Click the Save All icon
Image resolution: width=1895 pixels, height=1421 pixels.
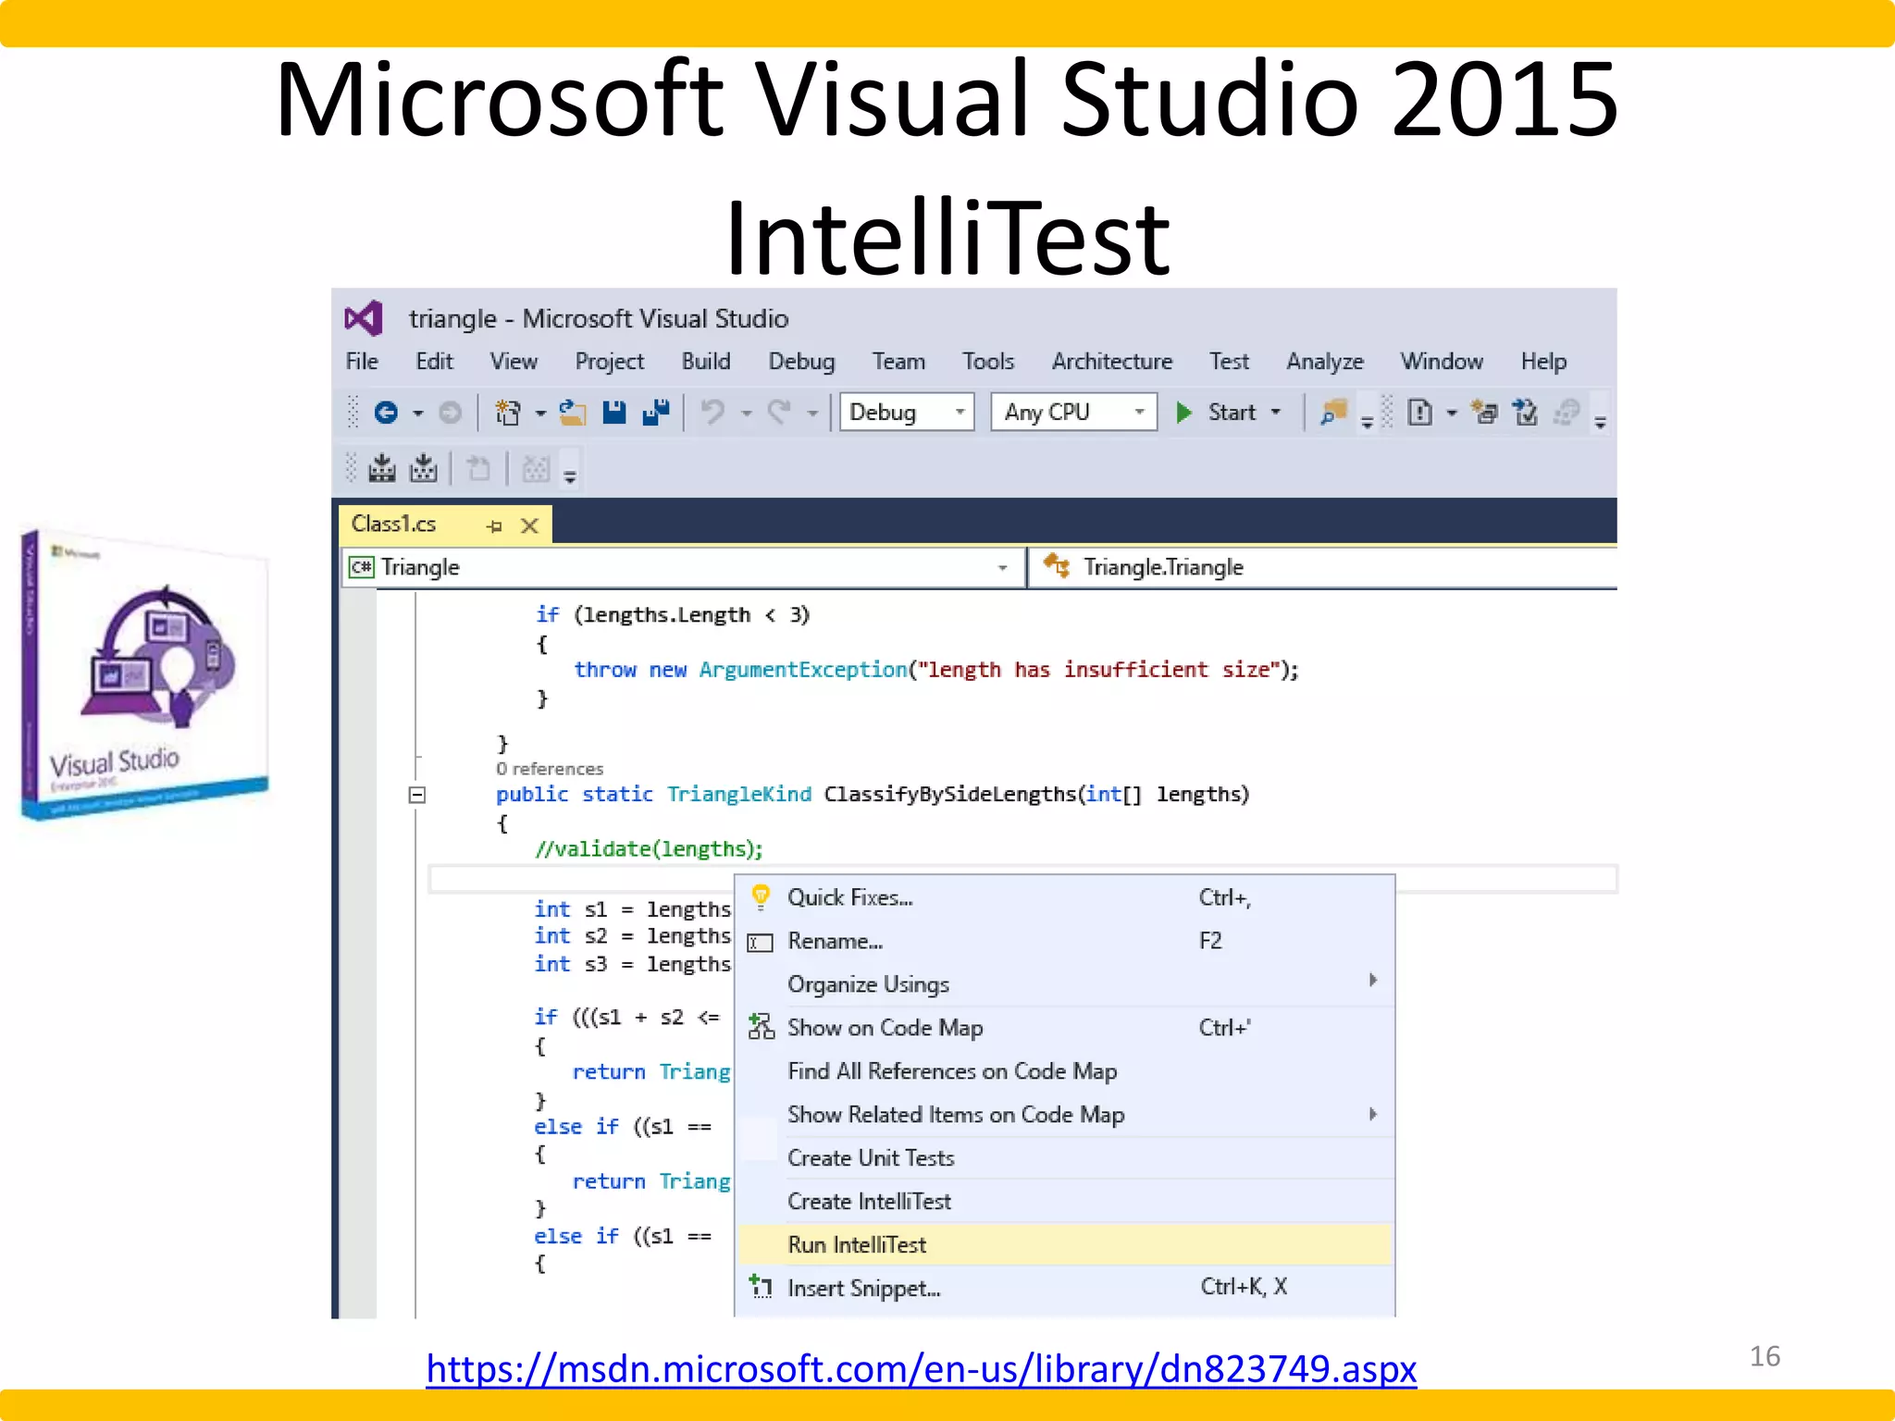(x=656, y=413)
